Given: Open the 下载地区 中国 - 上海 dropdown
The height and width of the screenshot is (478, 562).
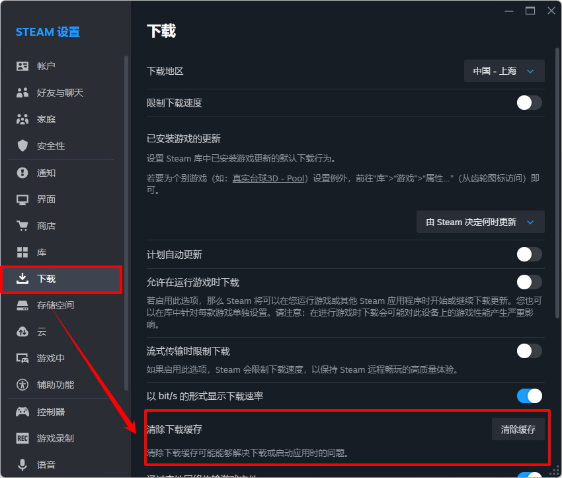Looking at the screenshot, I should click(x=504, y=71).
